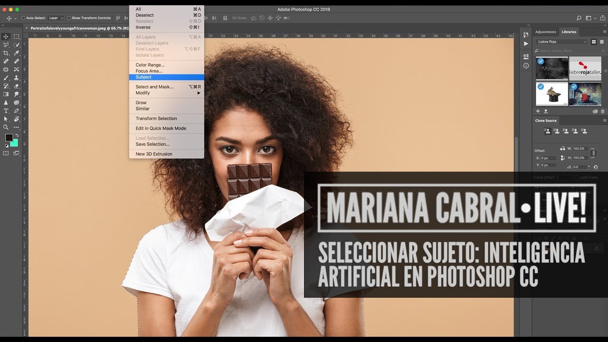The image size is (608, 342).
Task: Choose Save Selection menu item
Action: coord(167,144)
